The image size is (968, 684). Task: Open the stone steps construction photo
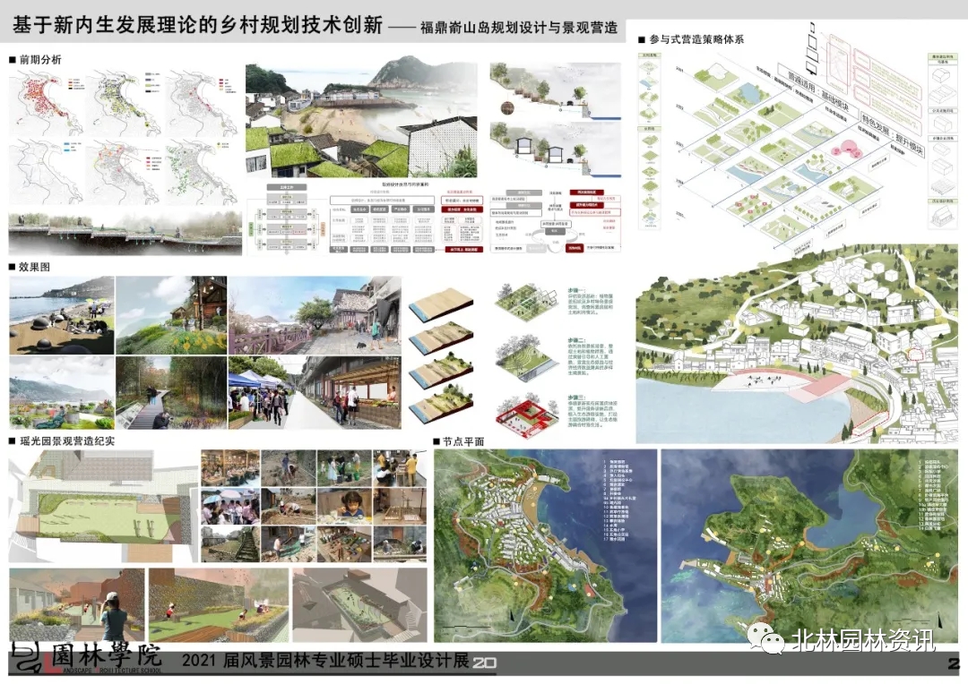230,543
